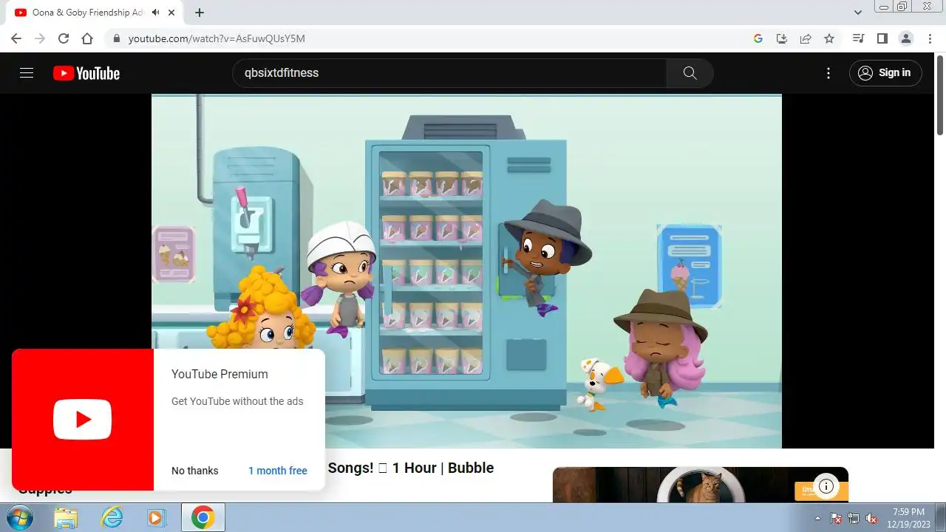Open the Windows Start menu
946x532 pixels.
[18, 517]
